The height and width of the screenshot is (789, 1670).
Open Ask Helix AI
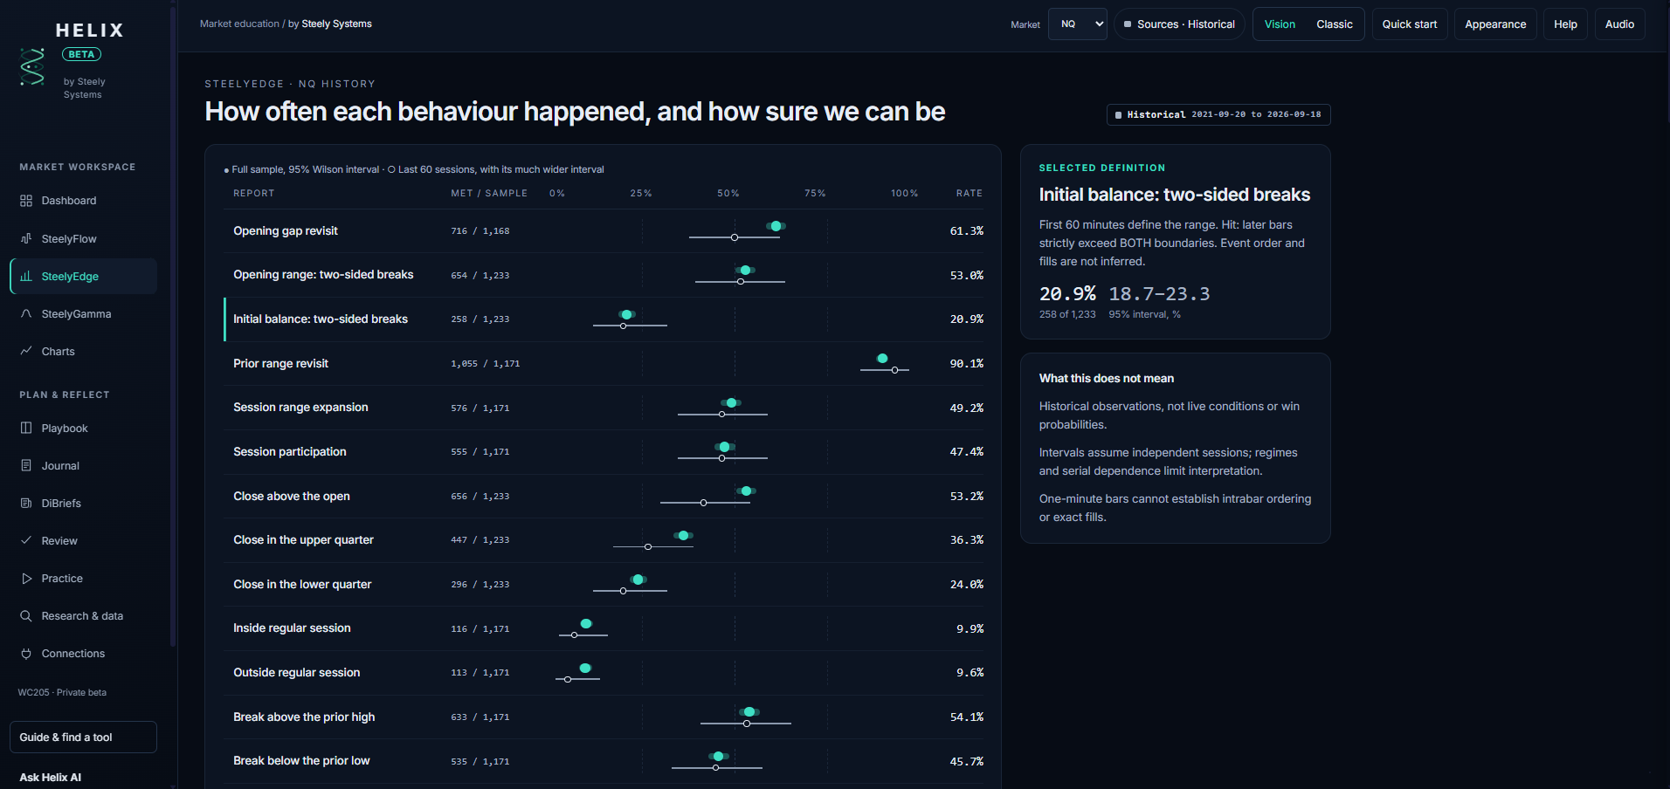pyautogui.click(x=51, y=777)
